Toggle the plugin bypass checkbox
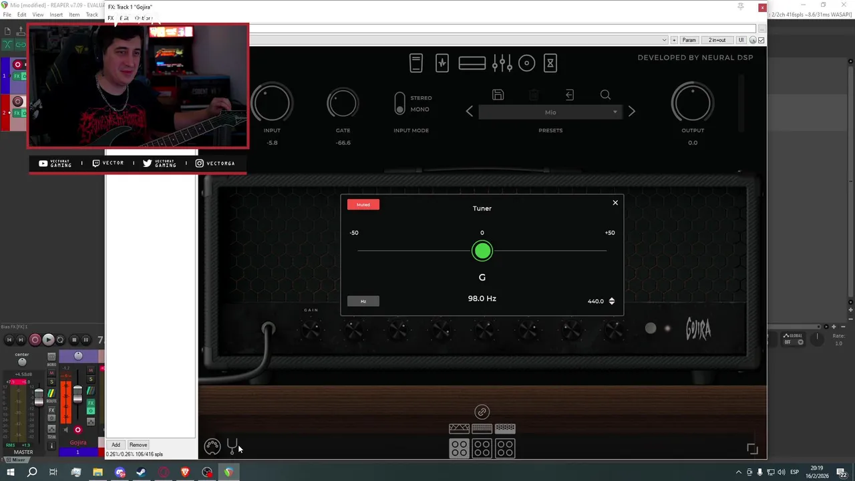Image resolution: width=855 pixels, height=481 pixels. tap(761, 40)
